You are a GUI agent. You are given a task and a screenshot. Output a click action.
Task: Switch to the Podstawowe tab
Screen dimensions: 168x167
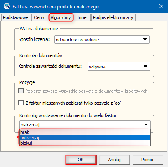click(16, 17)
